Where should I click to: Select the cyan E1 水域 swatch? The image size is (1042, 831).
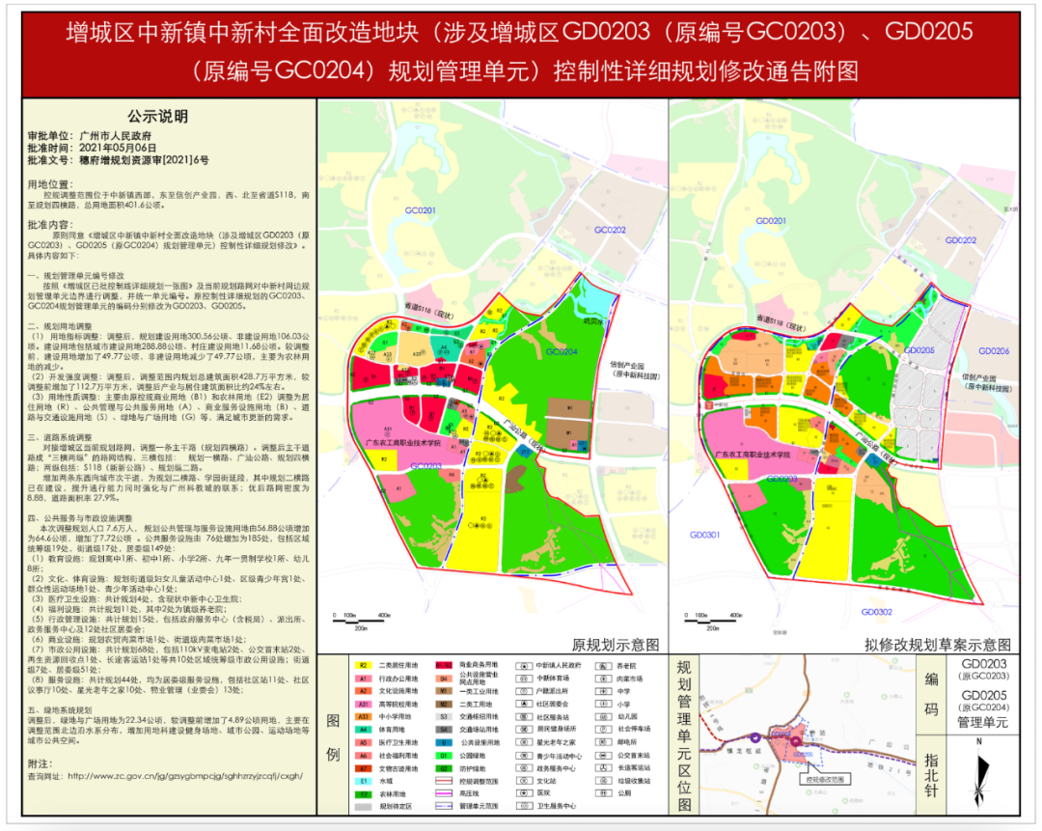(364, 782)
